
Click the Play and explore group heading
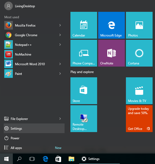[x=82, y=72]
